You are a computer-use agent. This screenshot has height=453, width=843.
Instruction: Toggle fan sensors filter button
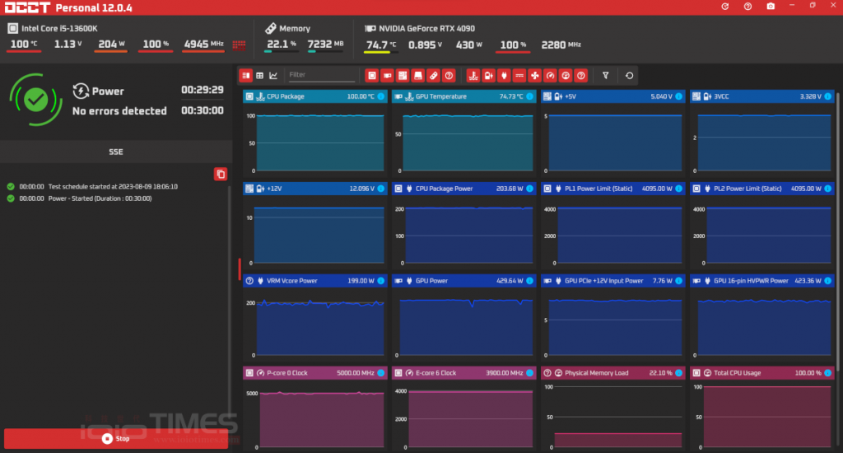(534, 75)
